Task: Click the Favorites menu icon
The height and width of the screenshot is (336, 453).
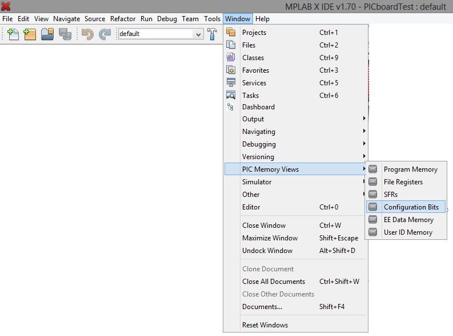Action: pos(231,70)
